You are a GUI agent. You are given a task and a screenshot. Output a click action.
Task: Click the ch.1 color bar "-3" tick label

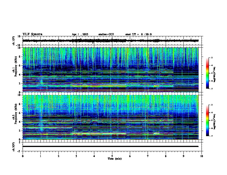coord(211,57)
